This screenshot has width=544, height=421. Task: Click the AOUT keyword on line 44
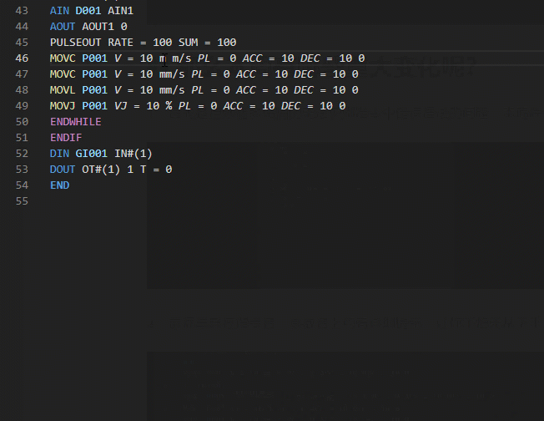pyautogui.click(x=63, y=27)
